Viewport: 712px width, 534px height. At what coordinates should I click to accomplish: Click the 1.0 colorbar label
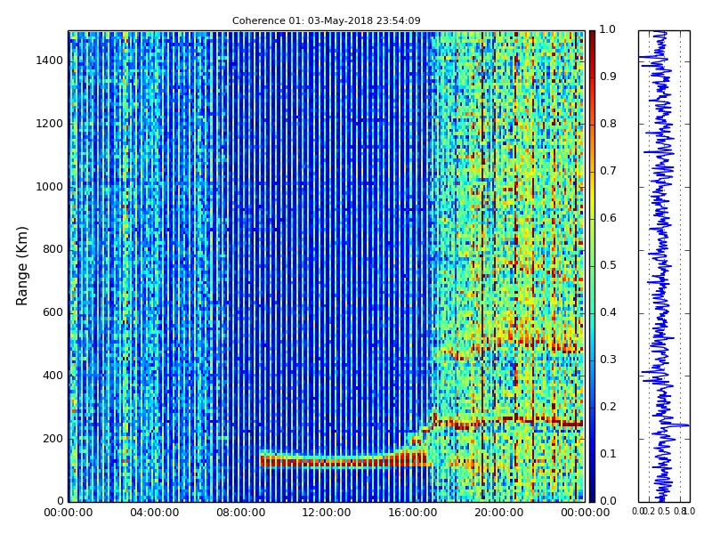point(608,29)
